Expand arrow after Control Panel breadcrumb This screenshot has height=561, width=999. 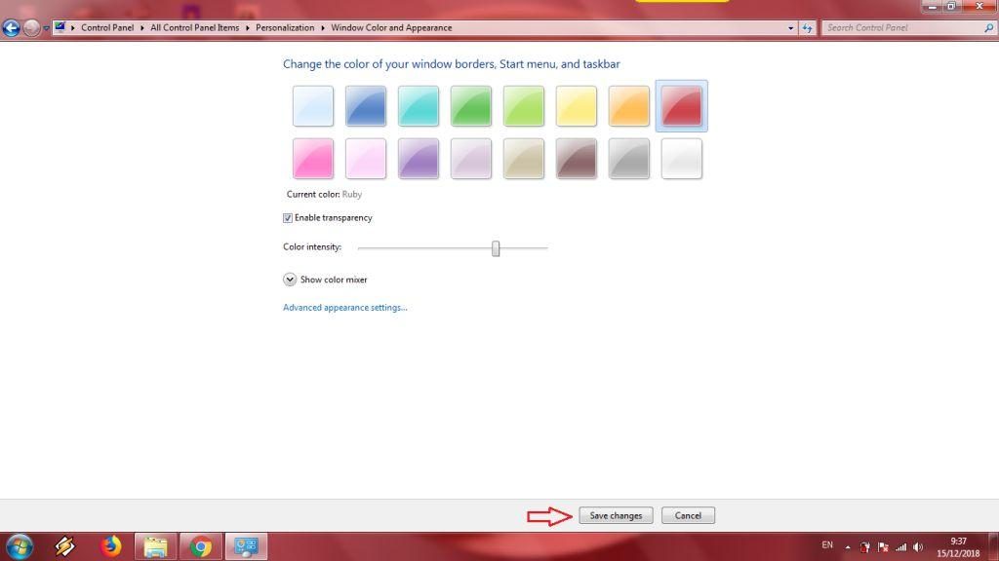point(142,28)
